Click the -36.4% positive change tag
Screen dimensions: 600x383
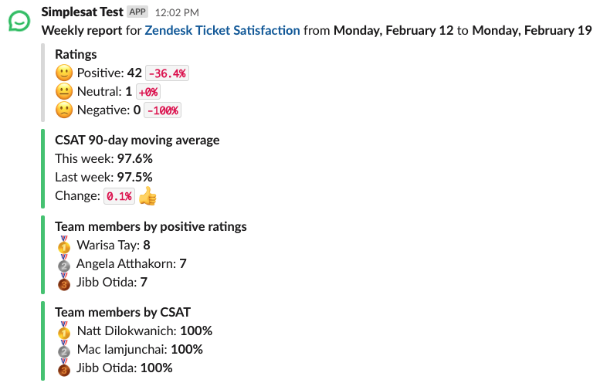click(x=168, y=73)
